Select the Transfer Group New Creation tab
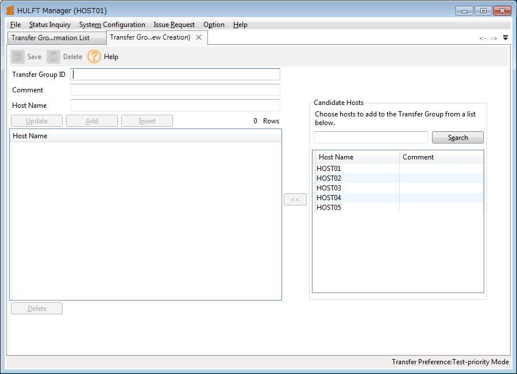Screen dimensions: 517x374 tap(150, 37)
